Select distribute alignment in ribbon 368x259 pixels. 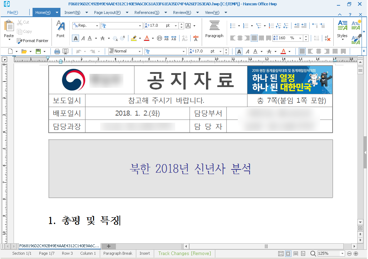(x=261, y=39)
